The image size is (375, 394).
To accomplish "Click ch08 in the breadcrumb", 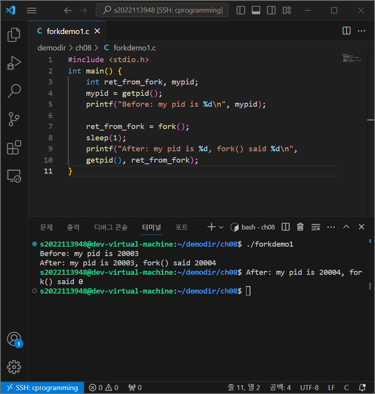I will [x=83, y=48].
